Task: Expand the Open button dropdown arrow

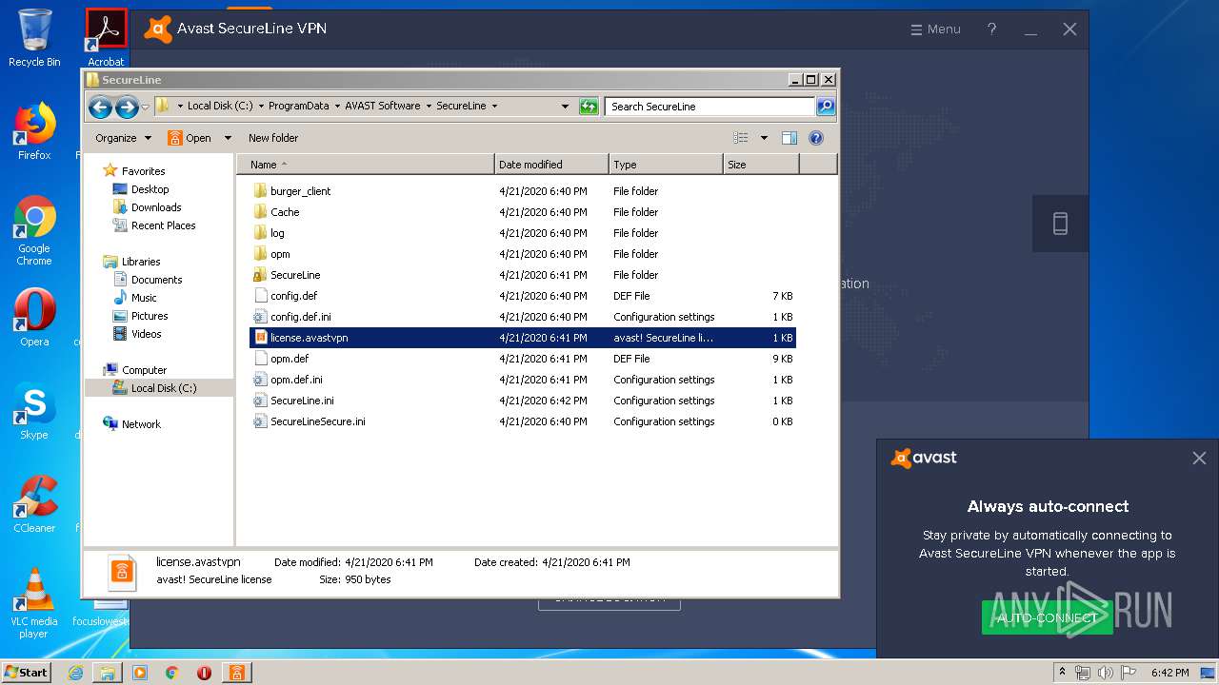Action: click(x=228, y=138)
